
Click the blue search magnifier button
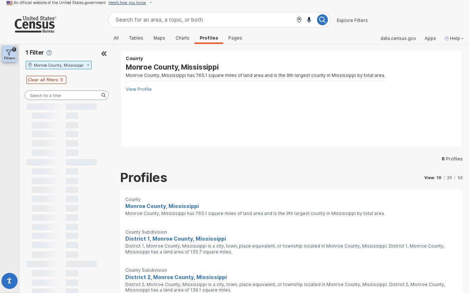pos(322,20)
